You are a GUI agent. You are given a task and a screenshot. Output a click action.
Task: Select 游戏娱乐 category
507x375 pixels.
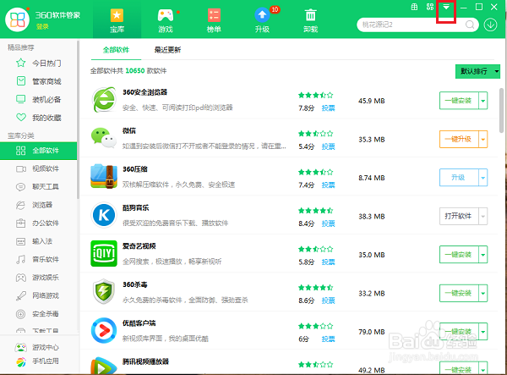coord(39,278)
